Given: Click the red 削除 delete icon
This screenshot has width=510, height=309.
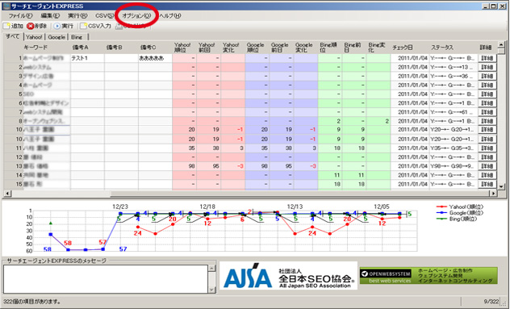Looking at the screenshot, I should tap(30, 26).
